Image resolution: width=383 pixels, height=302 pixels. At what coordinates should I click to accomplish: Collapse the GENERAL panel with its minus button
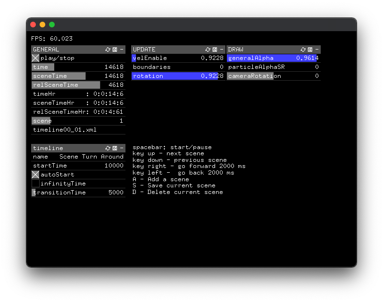[122, 50]
